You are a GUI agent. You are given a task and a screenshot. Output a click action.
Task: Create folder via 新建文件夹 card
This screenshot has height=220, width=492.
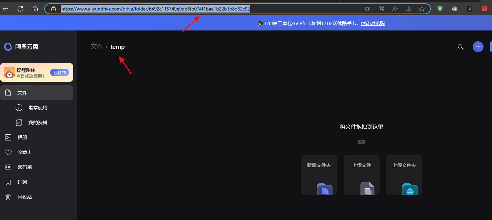(x=319, y=175)
